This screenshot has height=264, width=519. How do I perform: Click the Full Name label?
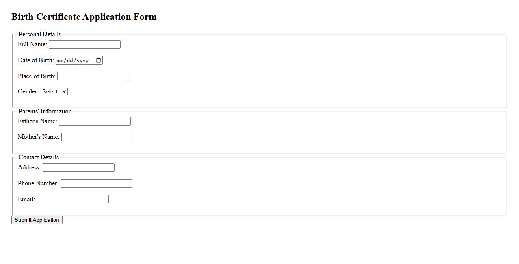32,44
